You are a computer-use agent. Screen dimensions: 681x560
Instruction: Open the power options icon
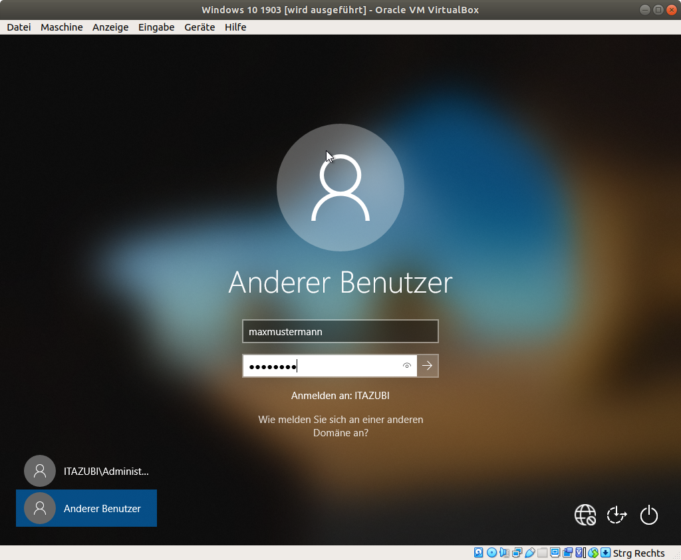point(649,515)
